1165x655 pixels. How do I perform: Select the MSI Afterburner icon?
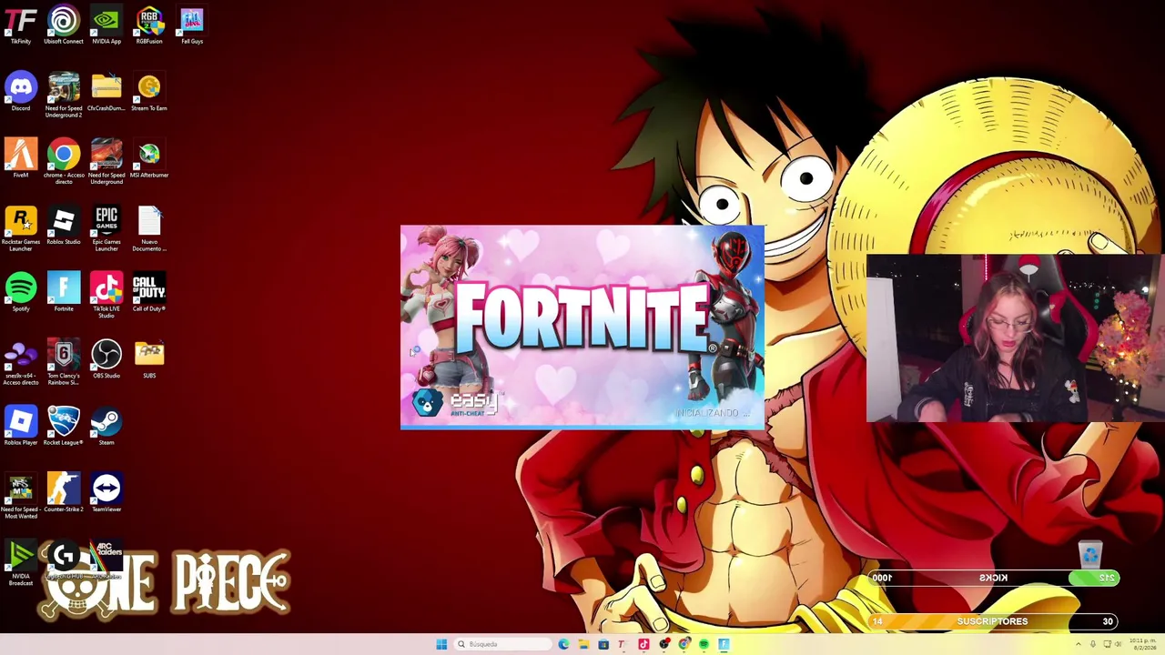pos(149,158)
